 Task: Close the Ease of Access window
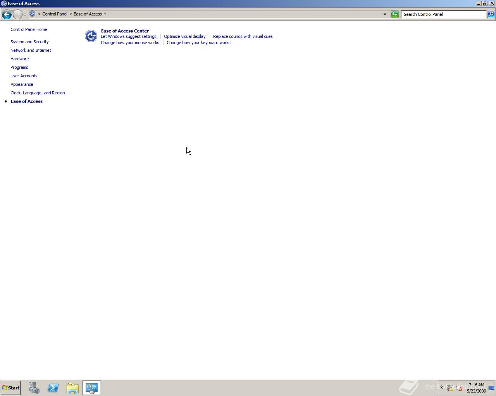pos(492,3)
